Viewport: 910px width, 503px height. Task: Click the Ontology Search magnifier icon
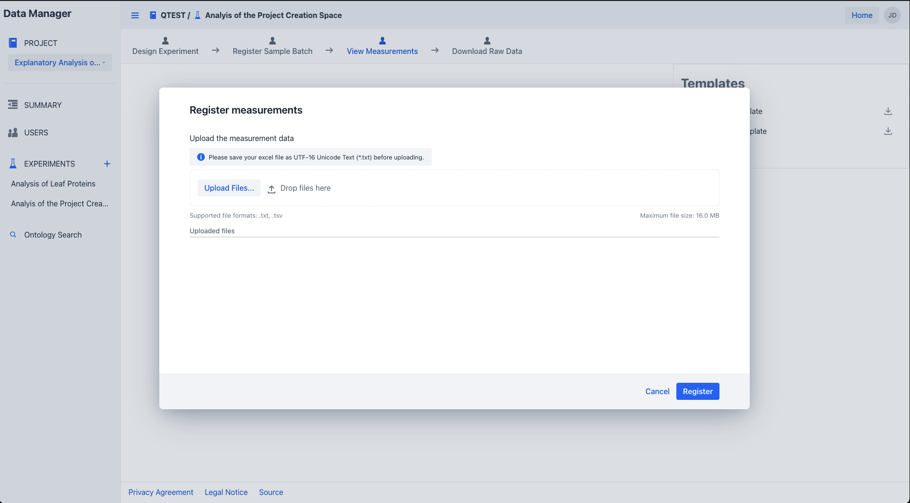[13, 235]
